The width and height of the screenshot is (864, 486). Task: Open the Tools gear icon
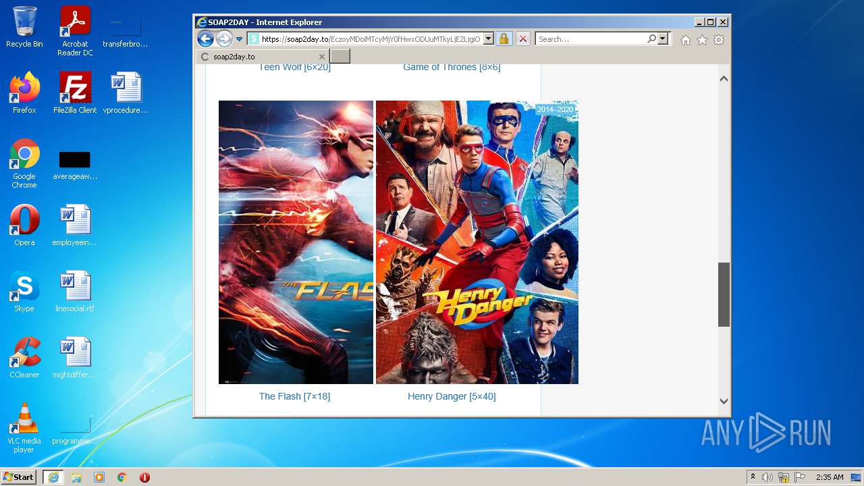coord(719,40)
